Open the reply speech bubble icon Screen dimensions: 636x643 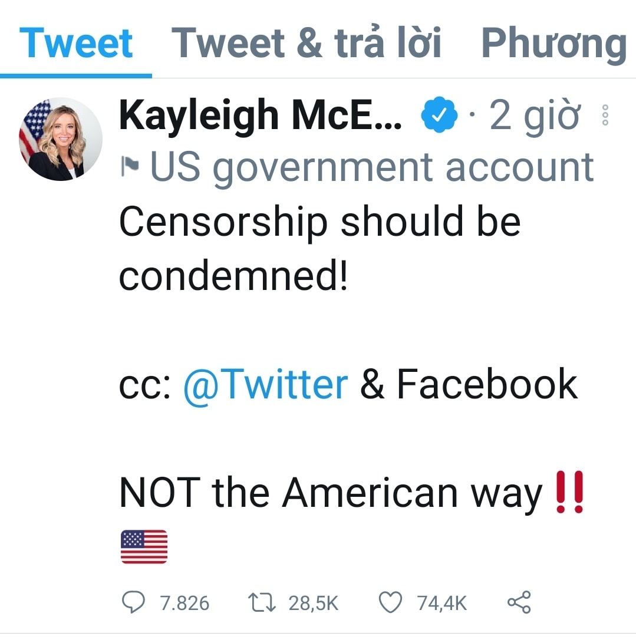tap(133, 602)
